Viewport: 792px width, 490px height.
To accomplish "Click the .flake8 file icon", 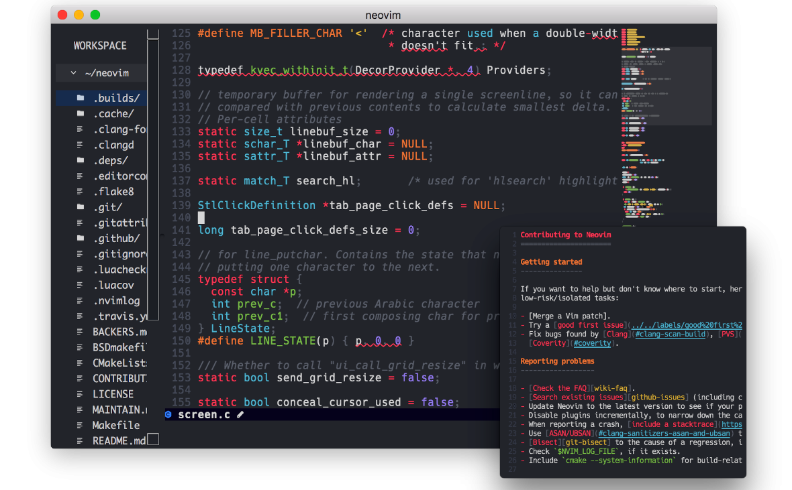I will tap(80, 192).
